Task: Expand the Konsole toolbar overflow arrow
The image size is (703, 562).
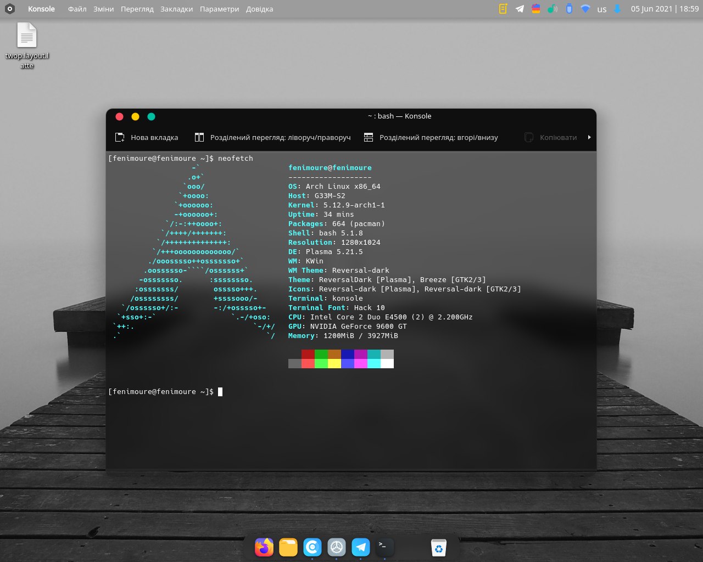Action: [589, 137]
